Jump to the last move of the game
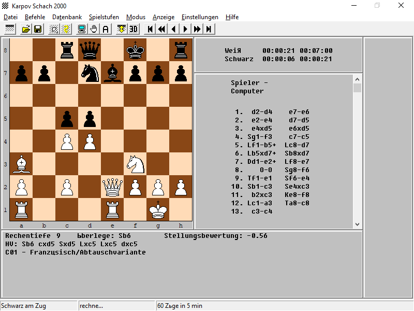The height and width of the screenshot is (311, 414). 209,29
